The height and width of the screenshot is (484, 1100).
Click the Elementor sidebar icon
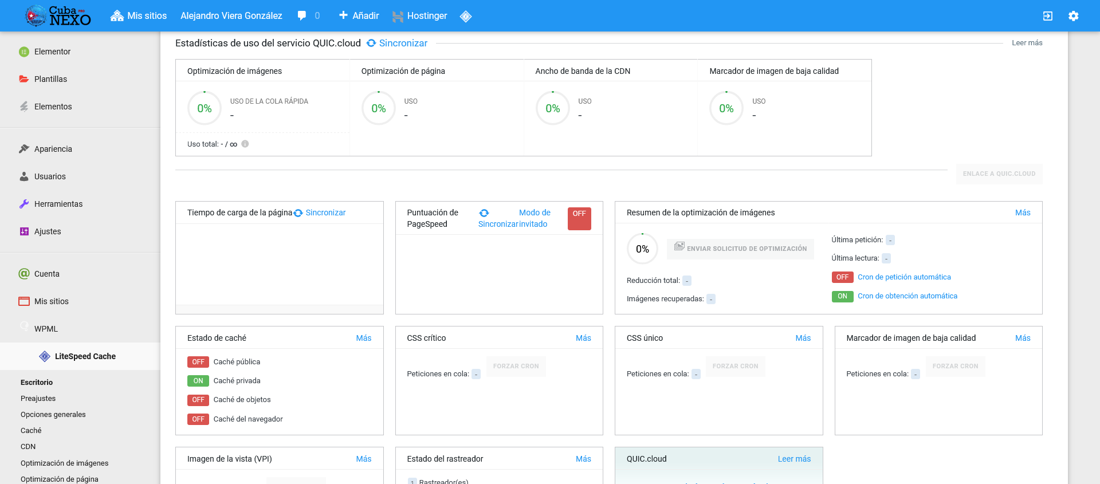[24, 52]
